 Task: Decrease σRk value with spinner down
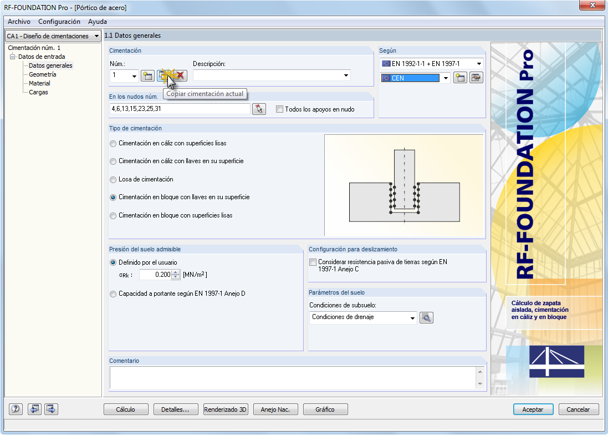176,277
